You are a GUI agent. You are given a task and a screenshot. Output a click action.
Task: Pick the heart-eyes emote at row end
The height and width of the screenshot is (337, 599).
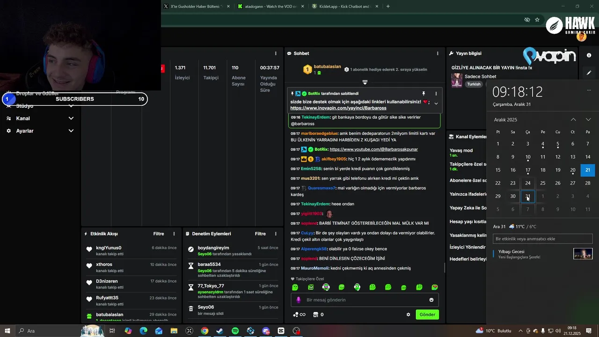click(435, 287)
